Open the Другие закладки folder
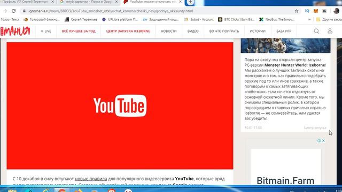 (329, 19)
